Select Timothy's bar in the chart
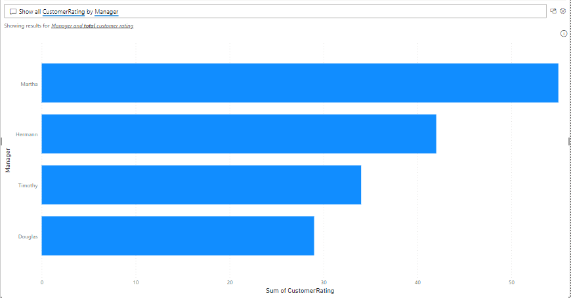The height and width of the screenshot is (298, 571). (201, 185)
